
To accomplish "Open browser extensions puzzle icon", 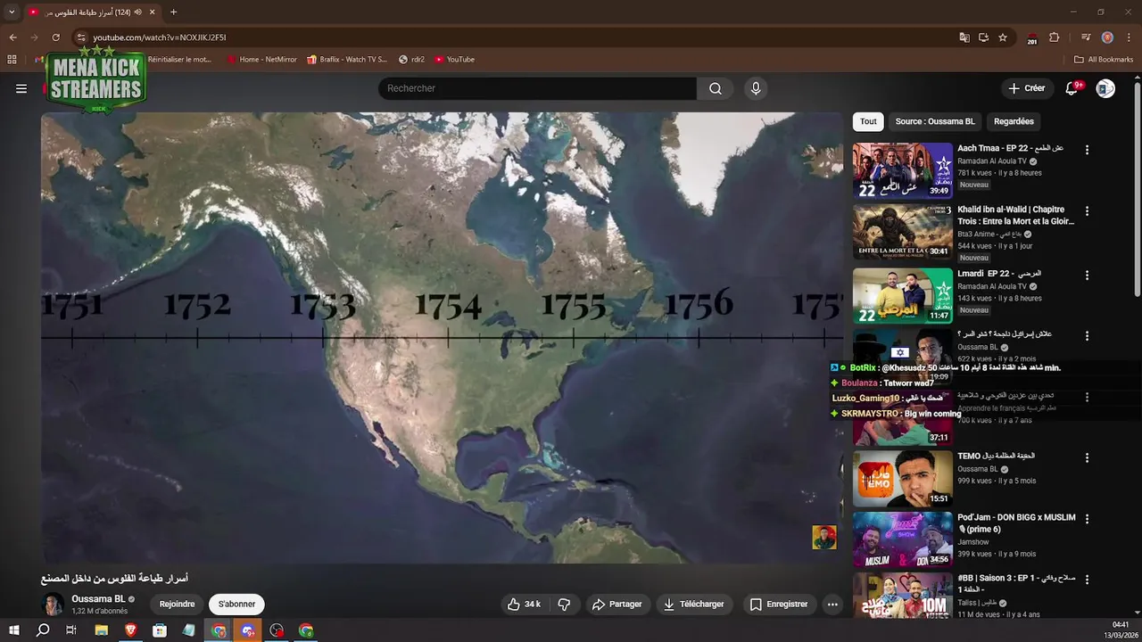I will [1054, 37].
